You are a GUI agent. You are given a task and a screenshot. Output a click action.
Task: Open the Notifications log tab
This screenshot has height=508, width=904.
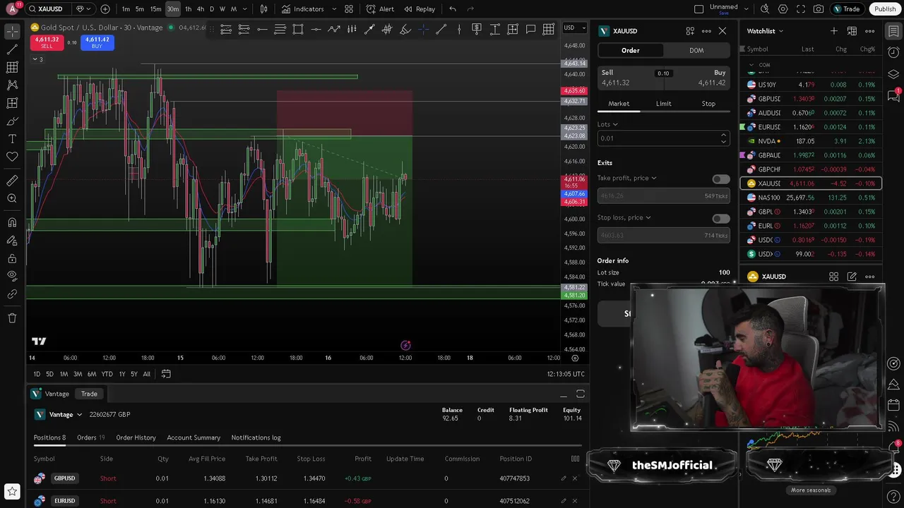click(x=256, y=437)
